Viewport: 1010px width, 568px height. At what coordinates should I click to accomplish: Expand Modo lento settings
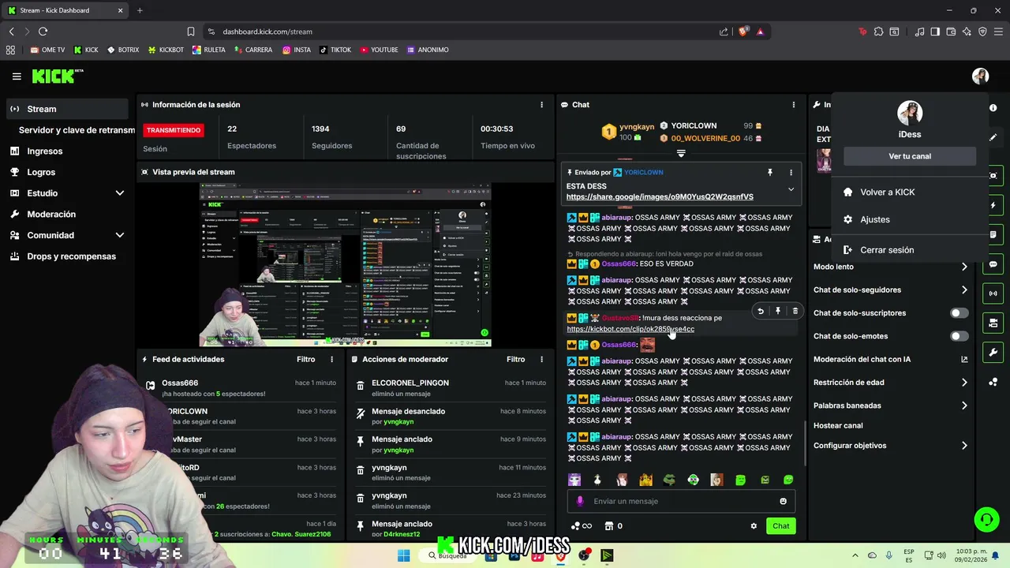pyautogui.click(x=964, y=267)
